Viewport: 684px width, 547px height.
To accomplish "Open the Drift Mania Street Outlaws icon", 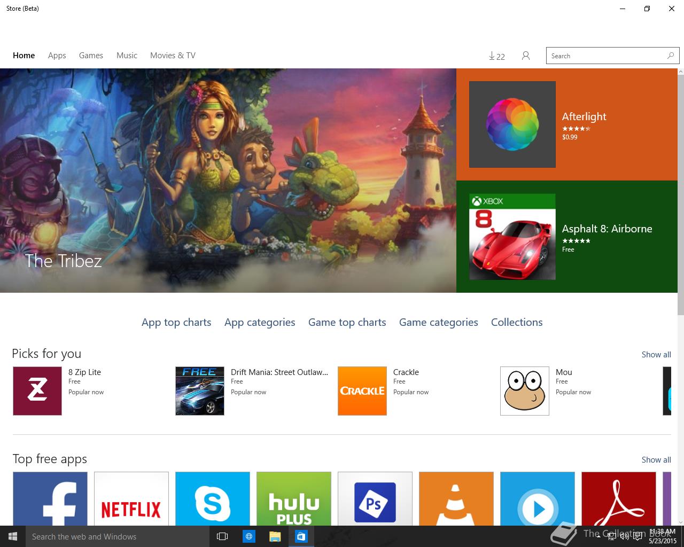I will tap(200, 391).
